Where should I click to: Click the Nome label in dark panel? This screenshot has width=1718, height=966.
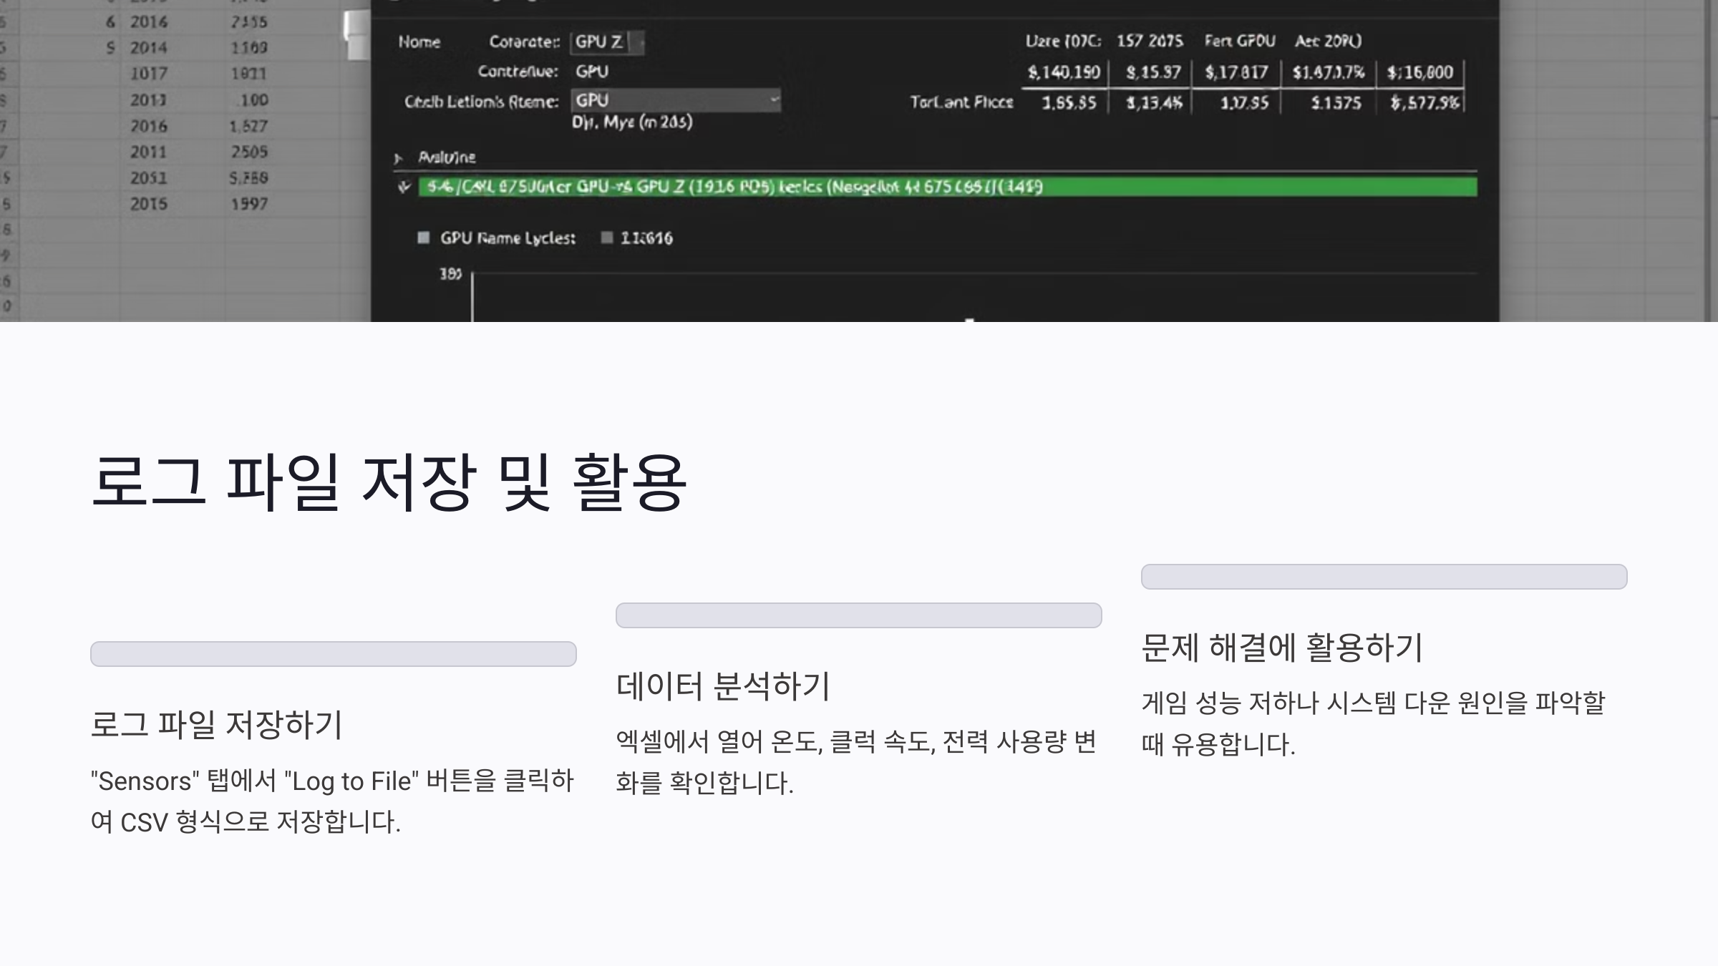419,42
